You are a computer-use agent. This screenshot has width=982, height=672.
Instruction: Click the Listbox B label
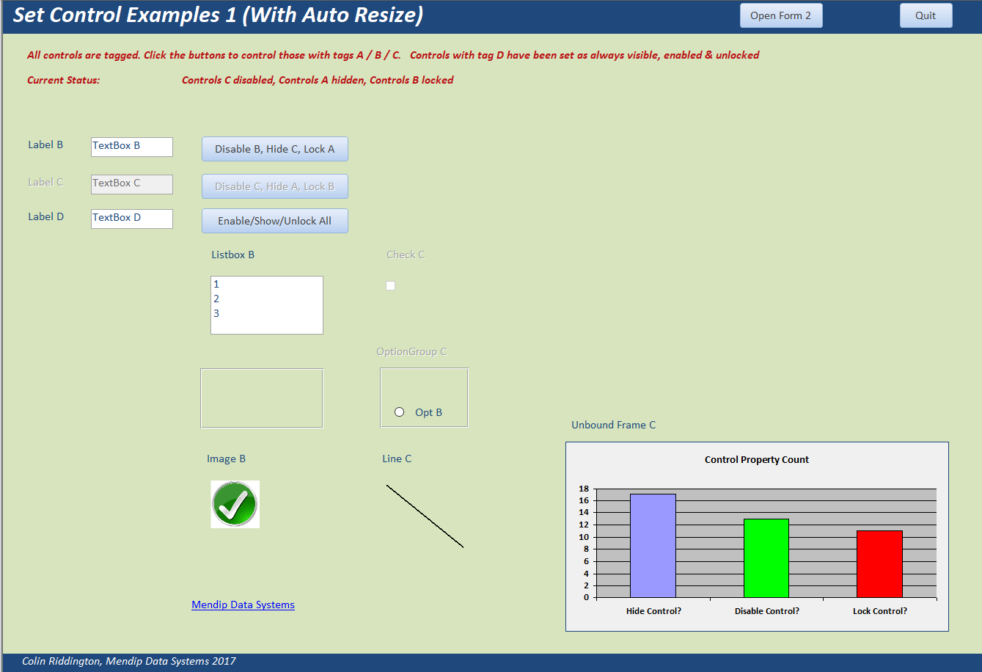click(x=233, y=255)
